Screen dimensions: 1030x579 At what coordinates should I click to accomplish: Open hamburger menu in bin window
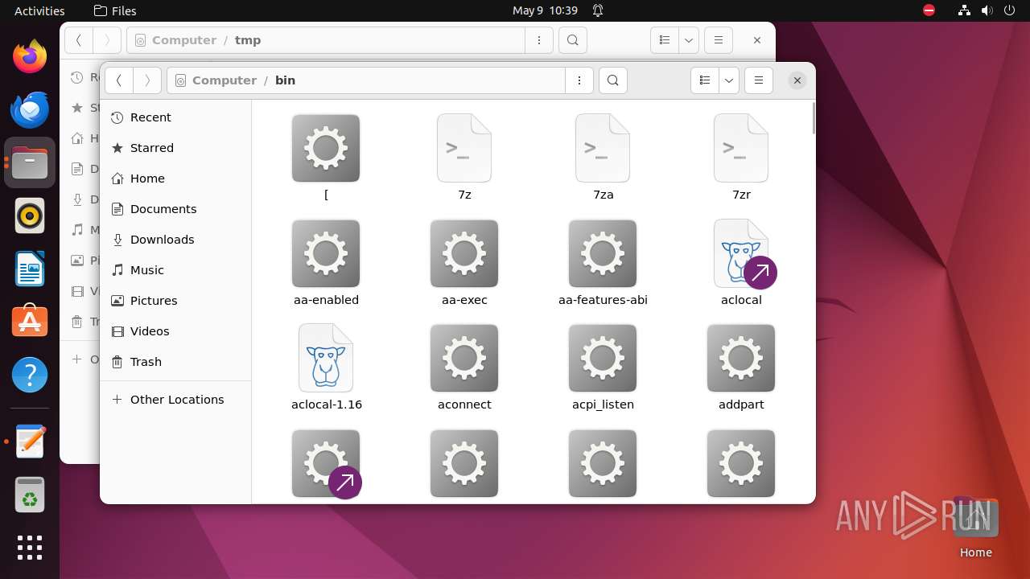tap(759, 80)
